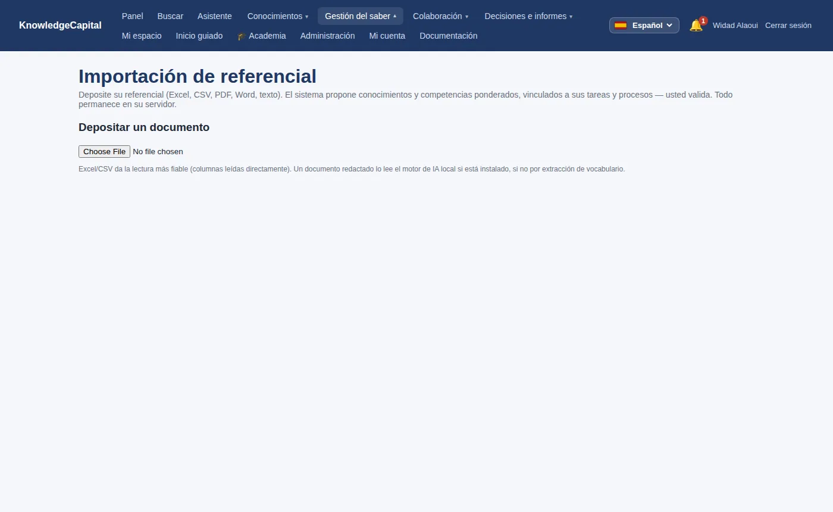Expand the Decisiones e informes menu

point(528,16)
